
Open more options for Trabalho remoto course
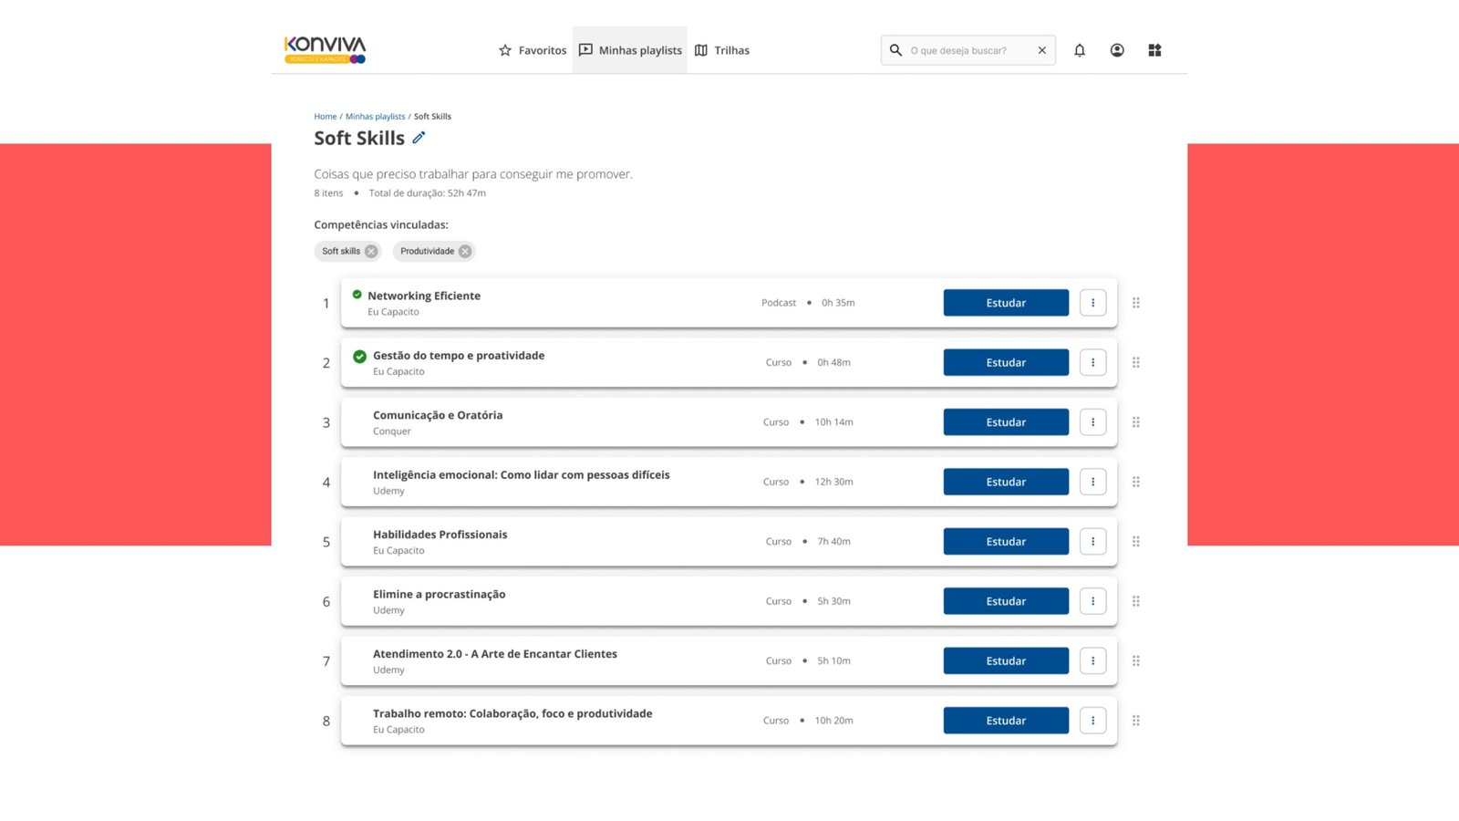click(x=1092, y=721)
